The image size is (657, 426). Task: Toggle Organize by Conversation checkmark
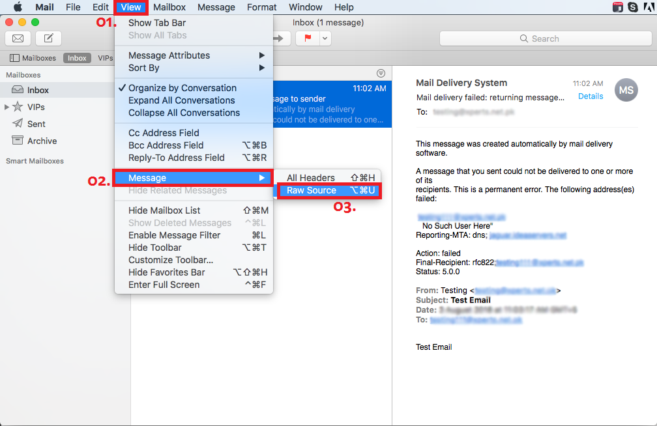pos(194,88)
